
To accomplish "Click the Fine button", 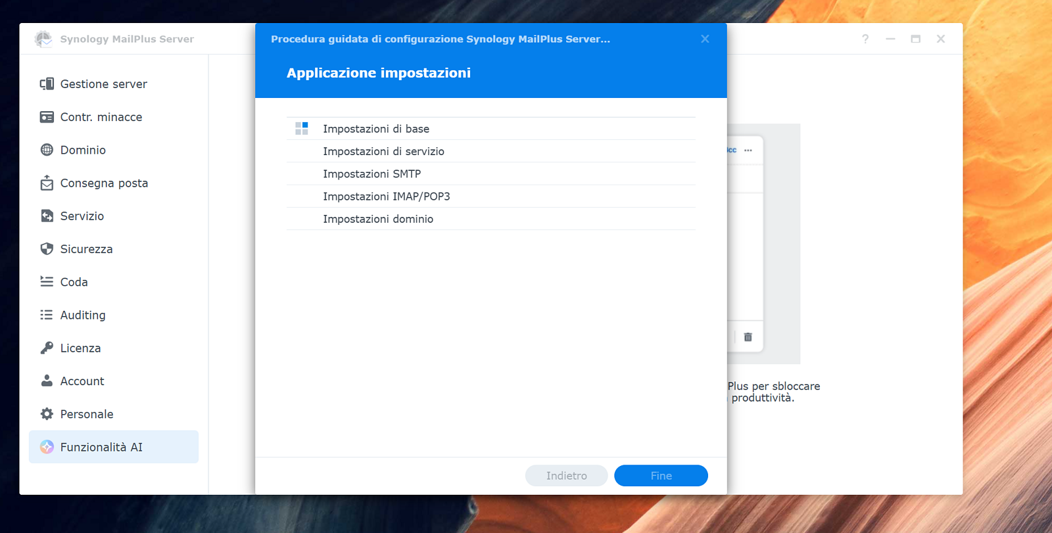I will [x=661, y=476].
